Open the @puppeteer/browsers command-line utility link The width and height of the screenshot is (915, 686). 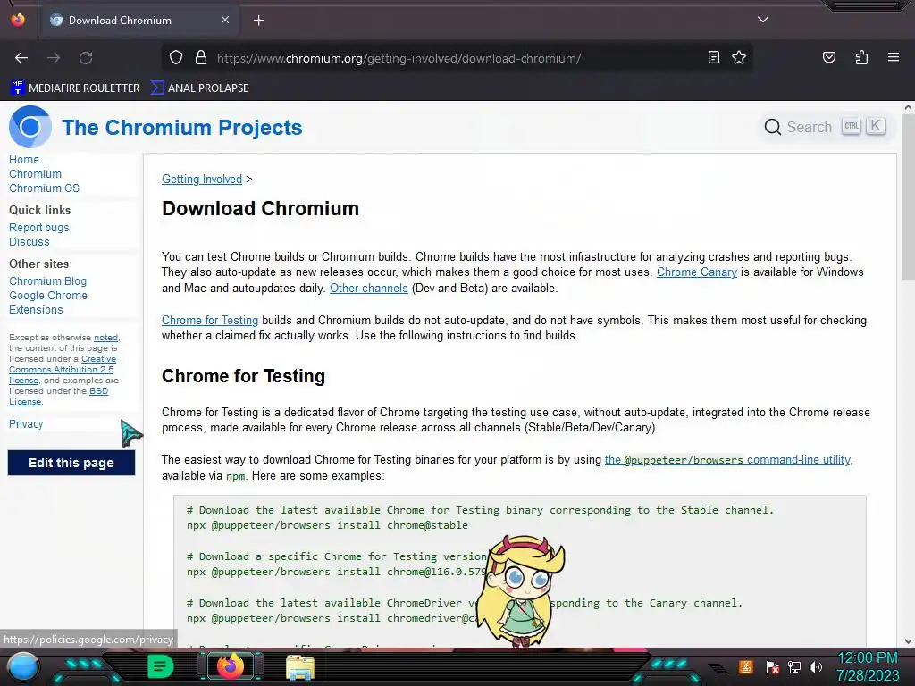(x=728, y=460)
